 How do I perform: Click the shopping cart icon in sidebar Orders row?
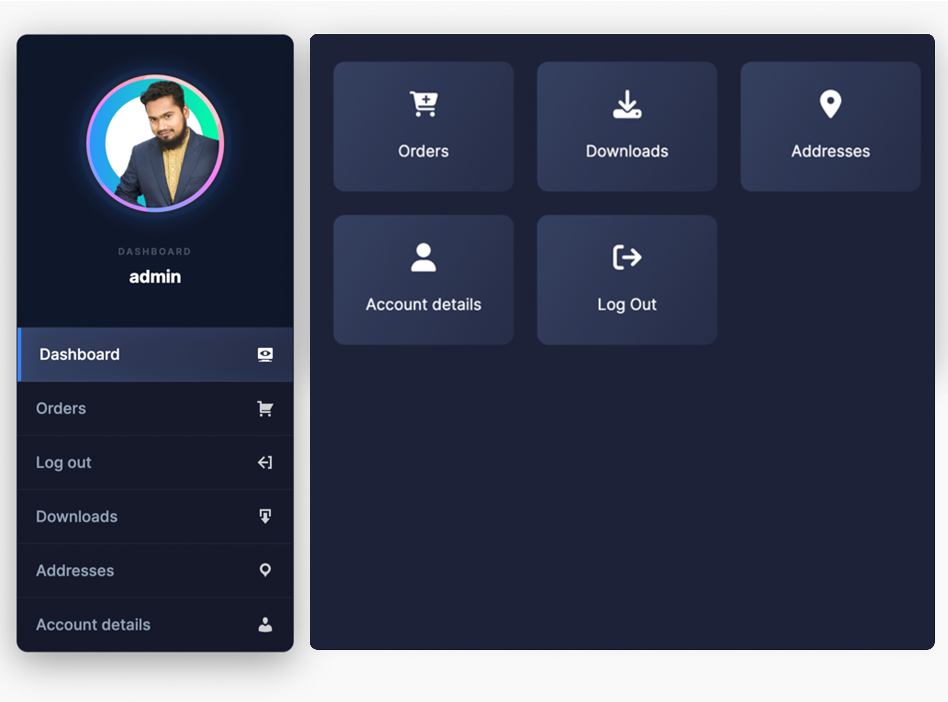click(265, 409)
